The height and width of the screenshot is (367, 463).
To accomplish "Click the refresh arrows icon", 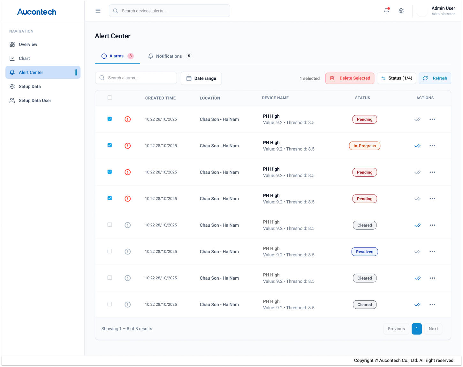I will click(425, 78).
